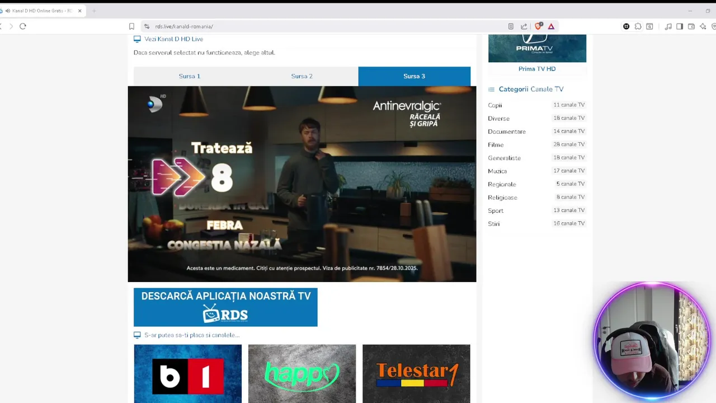Screen dimensions: 716x403
Task: Open a new tab with the plus button
Action: [94, 11]
